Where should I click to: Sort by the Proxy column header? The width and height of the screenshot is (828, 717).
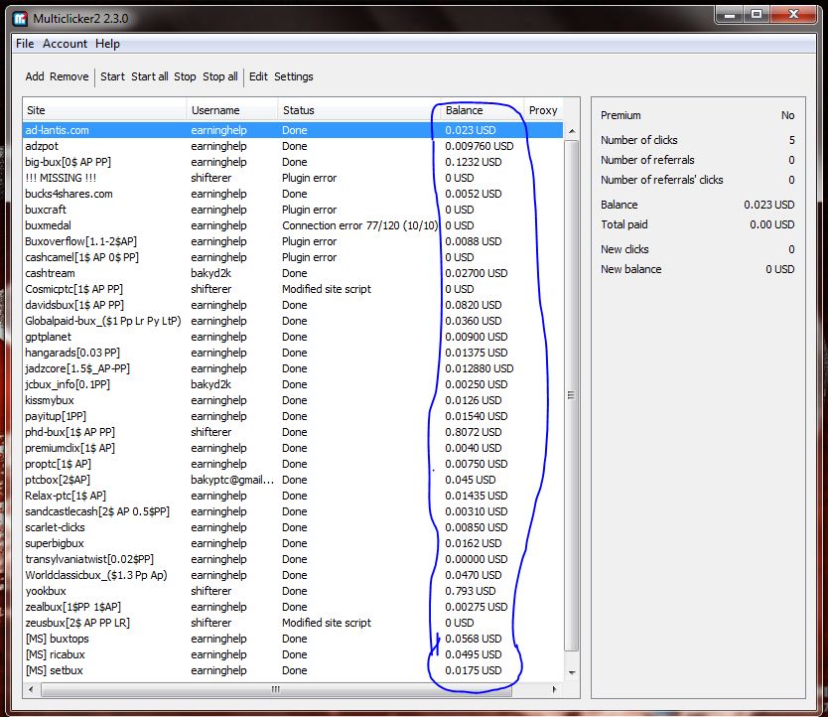[x=543, y=110]
